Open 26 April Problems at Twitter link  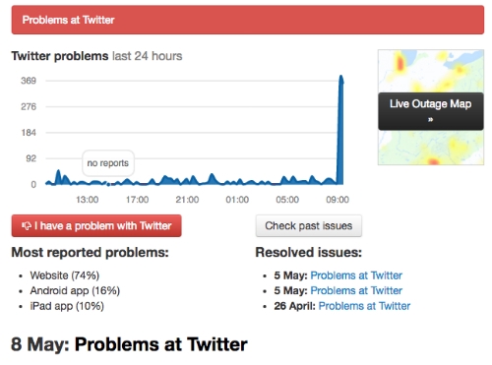point(364,306)
